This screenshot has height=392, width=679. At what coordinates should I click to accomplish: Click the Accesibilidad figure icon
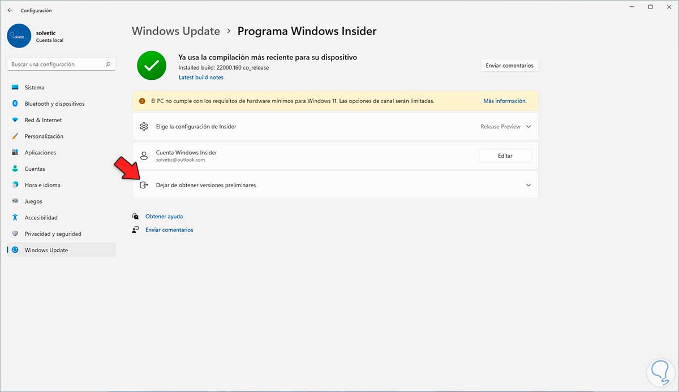point(15,218)
